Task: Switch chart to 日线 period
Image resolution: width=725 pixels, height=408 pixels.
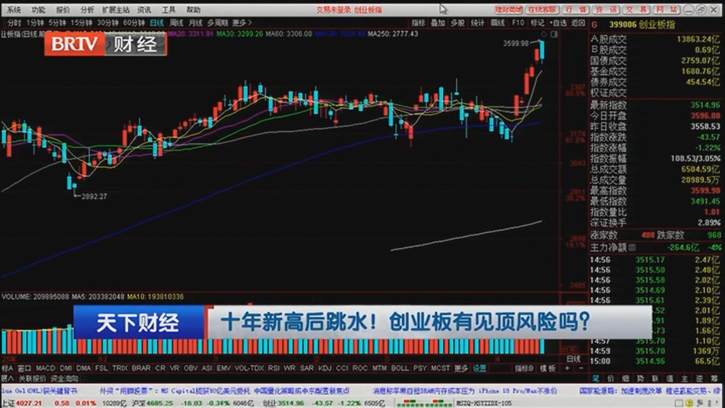Action: pyautogui.click(x=157, y=23)
